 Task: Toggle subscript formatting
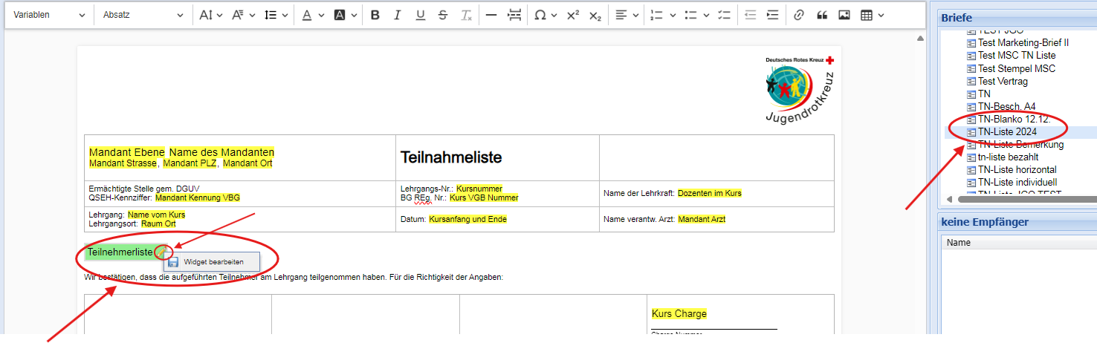[595, 15]
